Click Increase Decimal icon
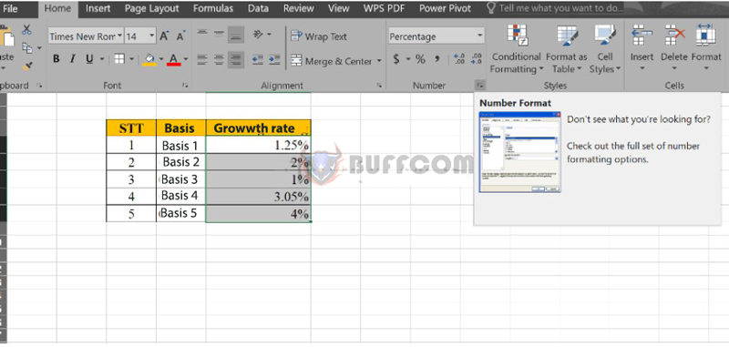Viewport: 729px width, 347px height. pos(459,59)
